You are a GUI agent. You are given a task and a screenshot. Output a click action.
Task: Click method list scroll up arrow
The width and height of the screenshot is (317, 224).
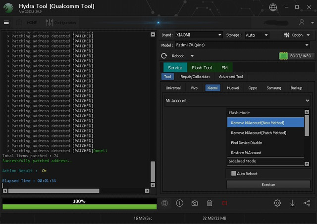pos(307,112)
